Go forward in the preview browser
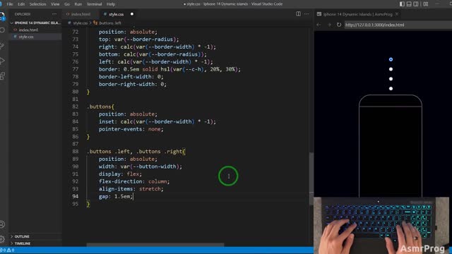 329,25
